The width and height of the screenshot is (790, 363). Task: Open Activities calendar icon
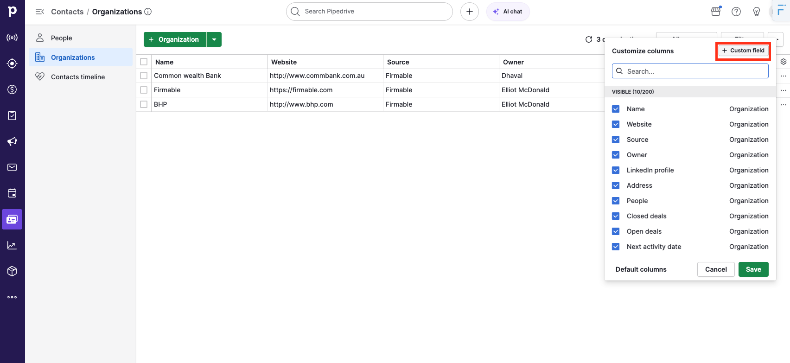point(12,193)
